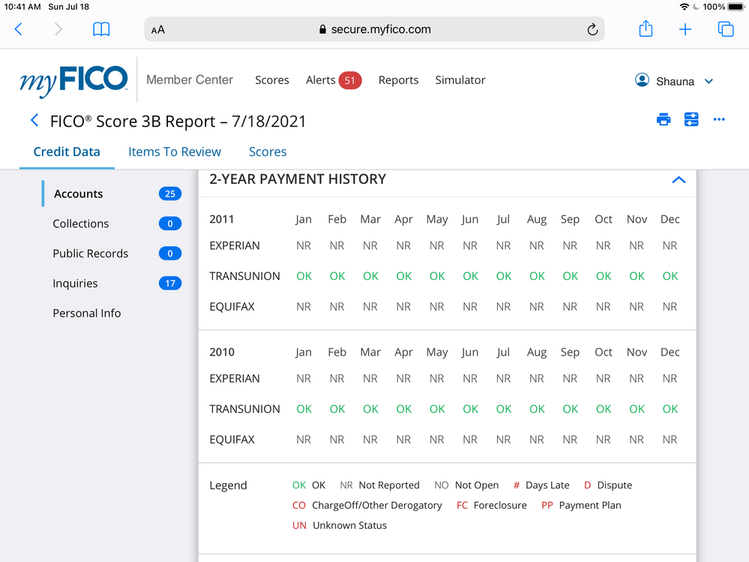
Task: Click the Inquiries count badge 17
Action: pos(170,284)
